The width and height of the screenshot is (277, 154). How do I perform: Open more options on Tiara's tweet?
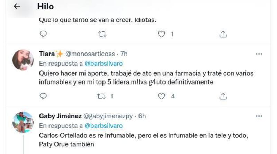(259, 54)
